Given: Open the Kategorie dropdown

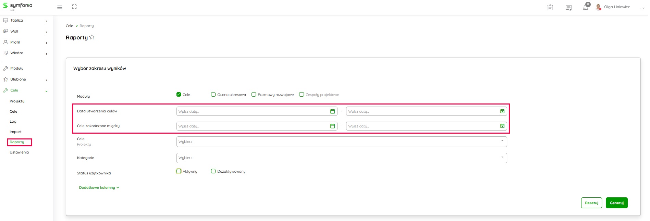Looking at the screenshot, I should 341,158.
